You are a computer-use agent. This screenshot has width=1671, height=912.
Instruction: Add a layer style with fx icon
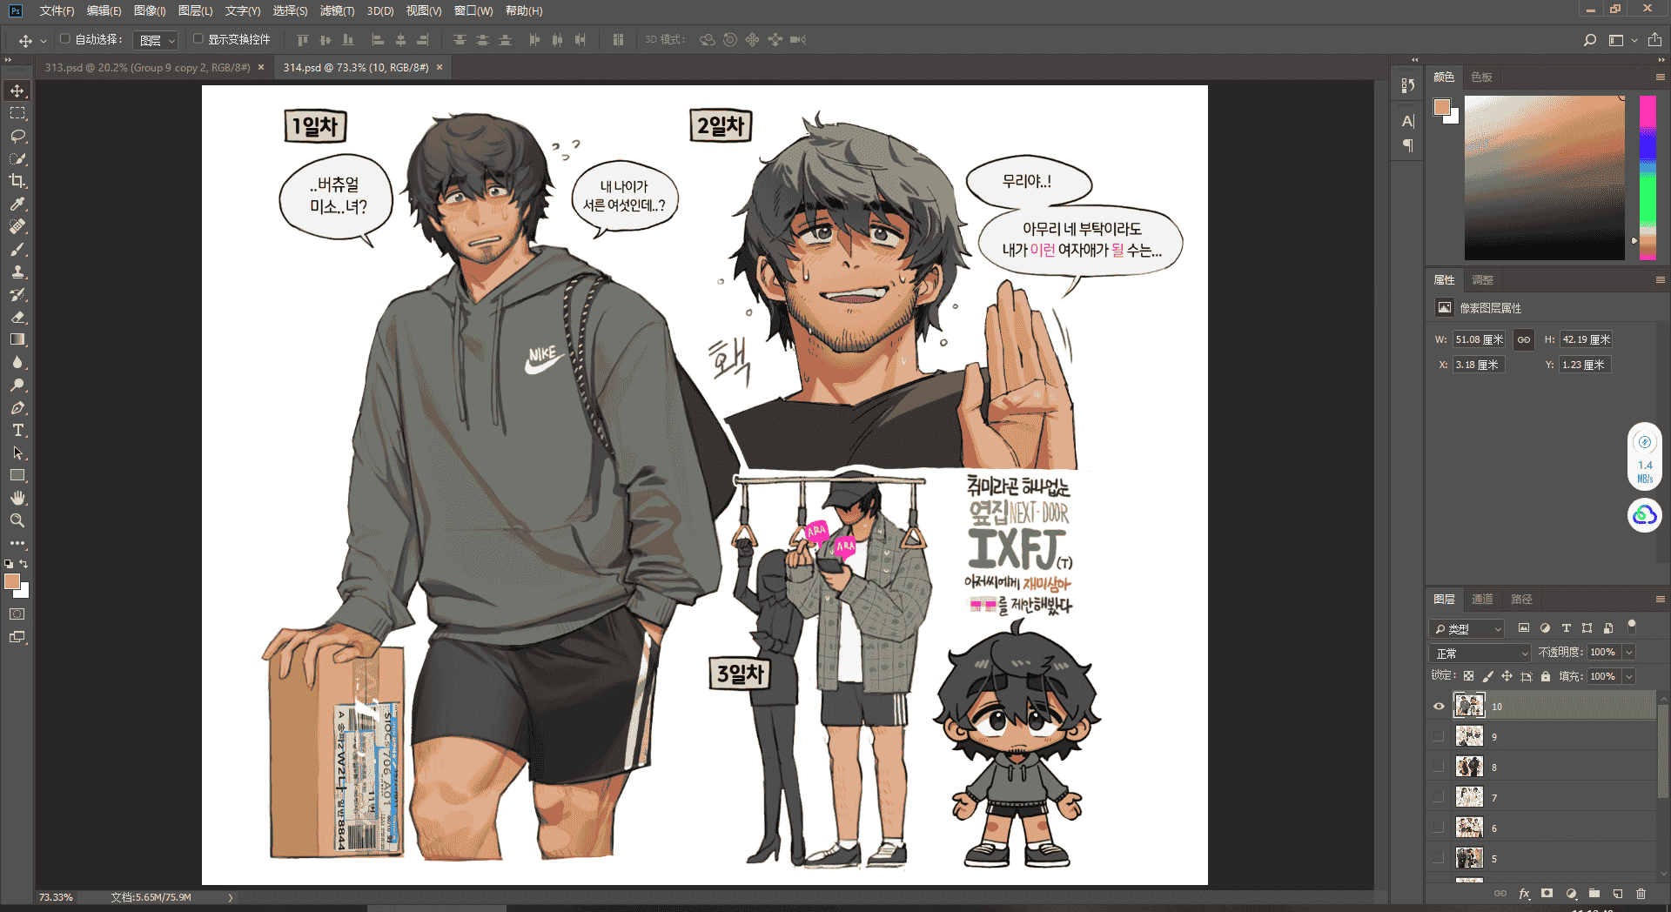(1524, 894)
